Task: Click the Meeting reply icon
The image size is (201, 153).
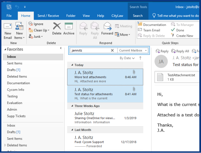Action: (117, 26)
